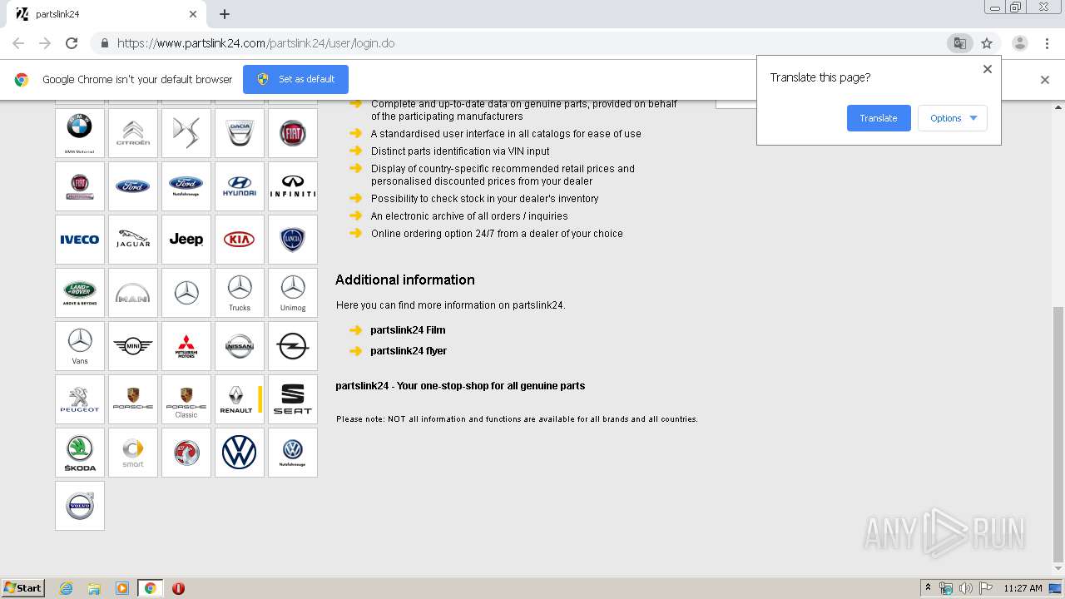This screenshot has width=1065, height=599.
Task: Bookmark this page with the star icon
Action: click(x=987, y=43)
